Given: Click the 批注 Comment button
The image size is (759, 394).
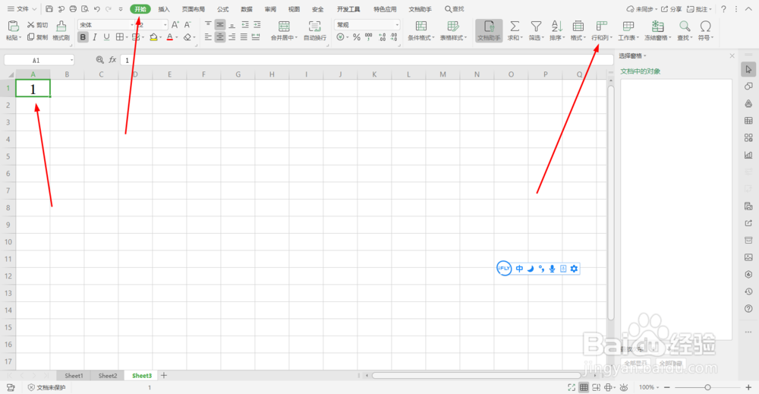Looking at the screenshot, I should [700, 9].
